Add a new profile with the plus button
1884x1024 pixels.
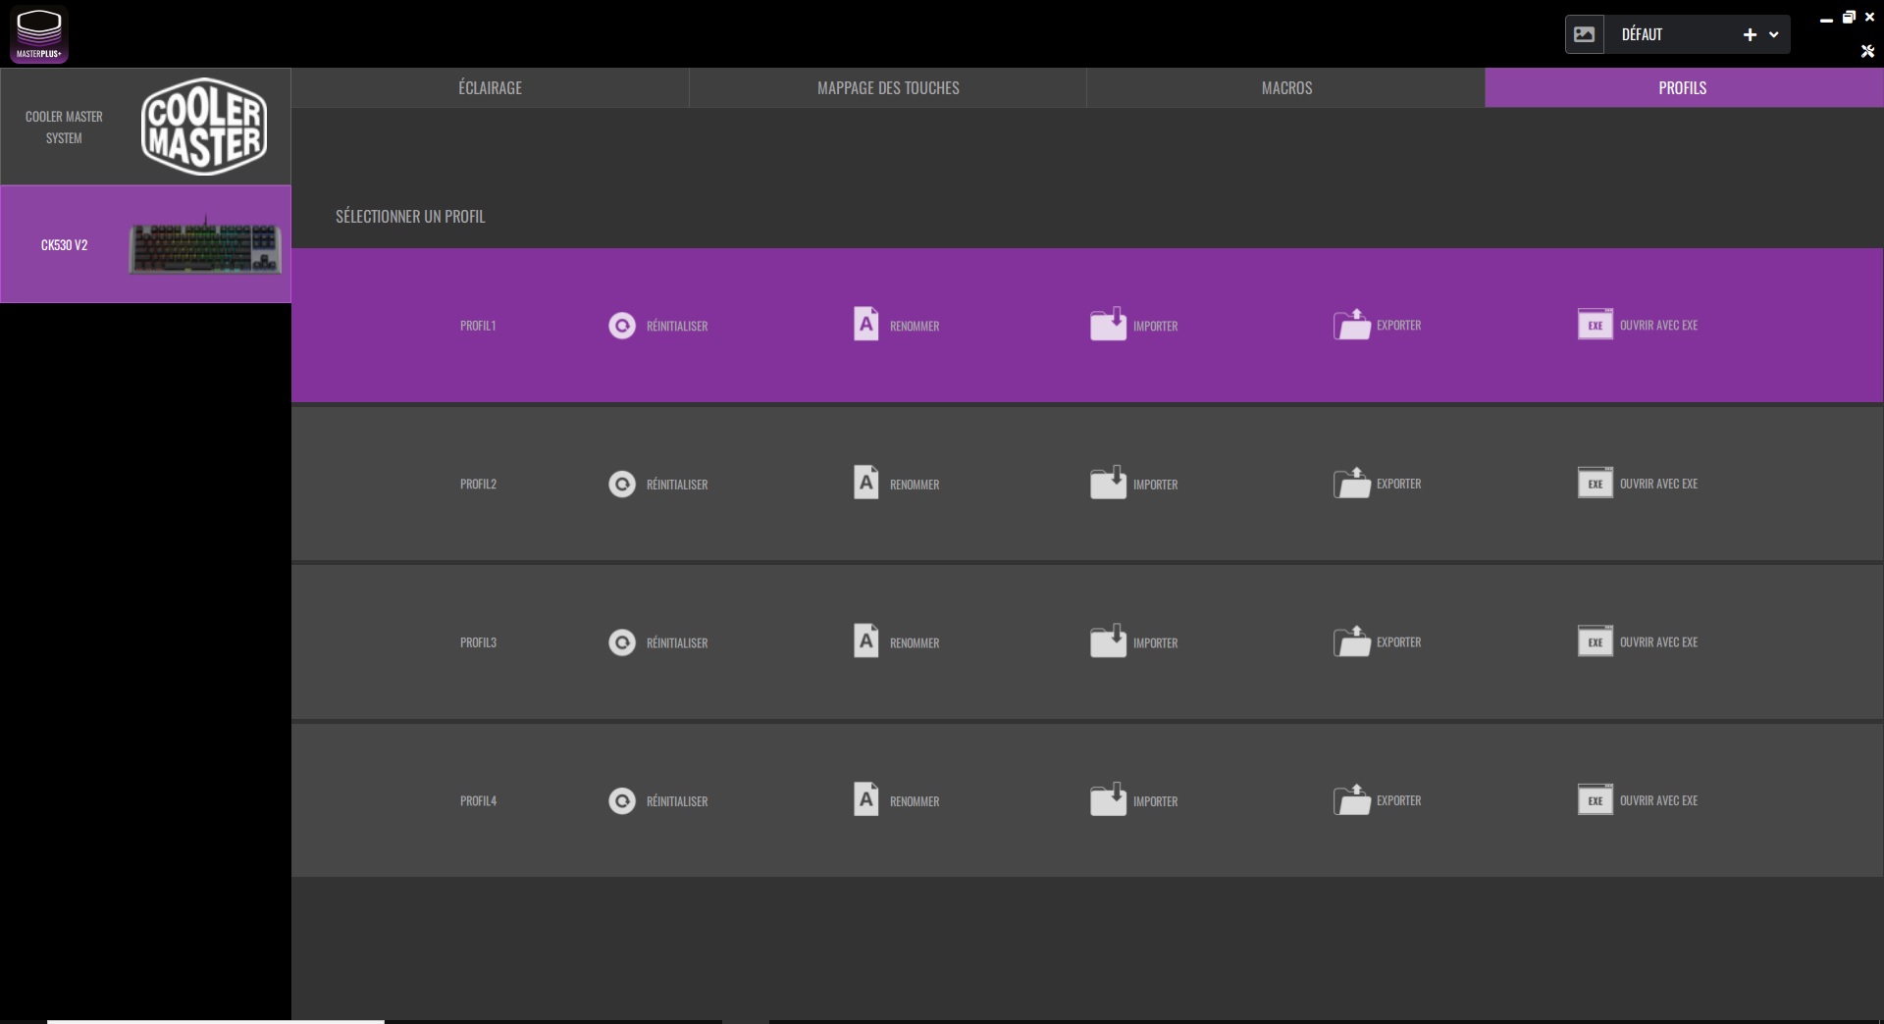[1750, 35]
